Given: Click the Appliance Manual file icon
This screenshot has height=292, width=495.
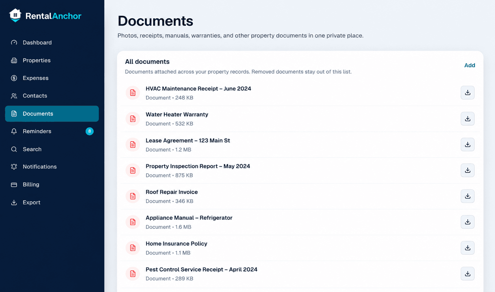Looking at the screenshot, I should pyautogui.click(x=133, y=222).
